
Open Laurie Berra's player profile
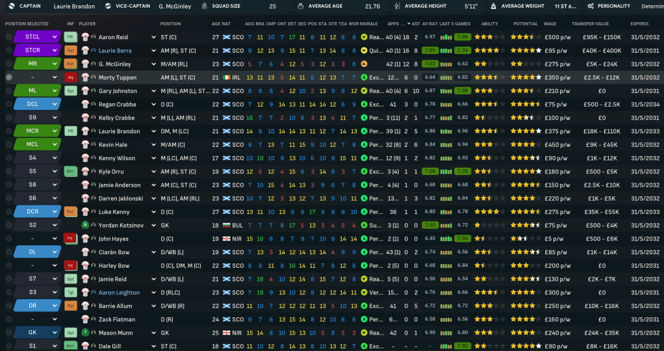[x=115, y=51]
